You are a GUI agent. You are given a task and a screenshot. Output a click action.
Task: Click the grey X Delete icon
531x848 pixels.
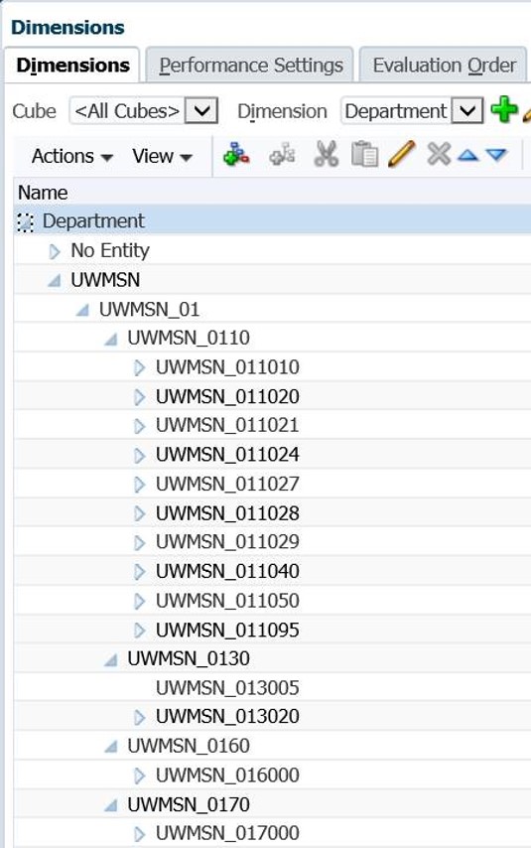[439, 154]
